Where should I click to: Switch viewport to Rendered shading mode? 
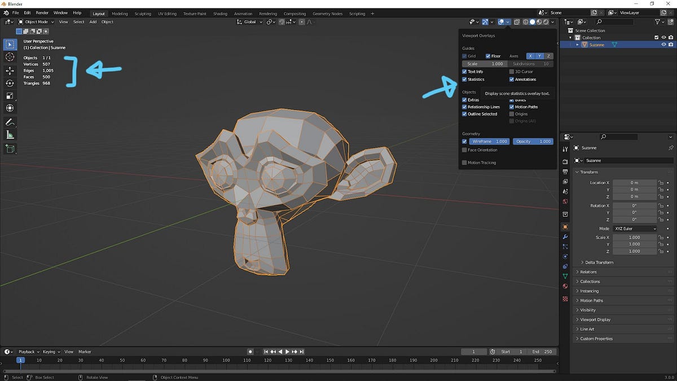click(546, 21)
